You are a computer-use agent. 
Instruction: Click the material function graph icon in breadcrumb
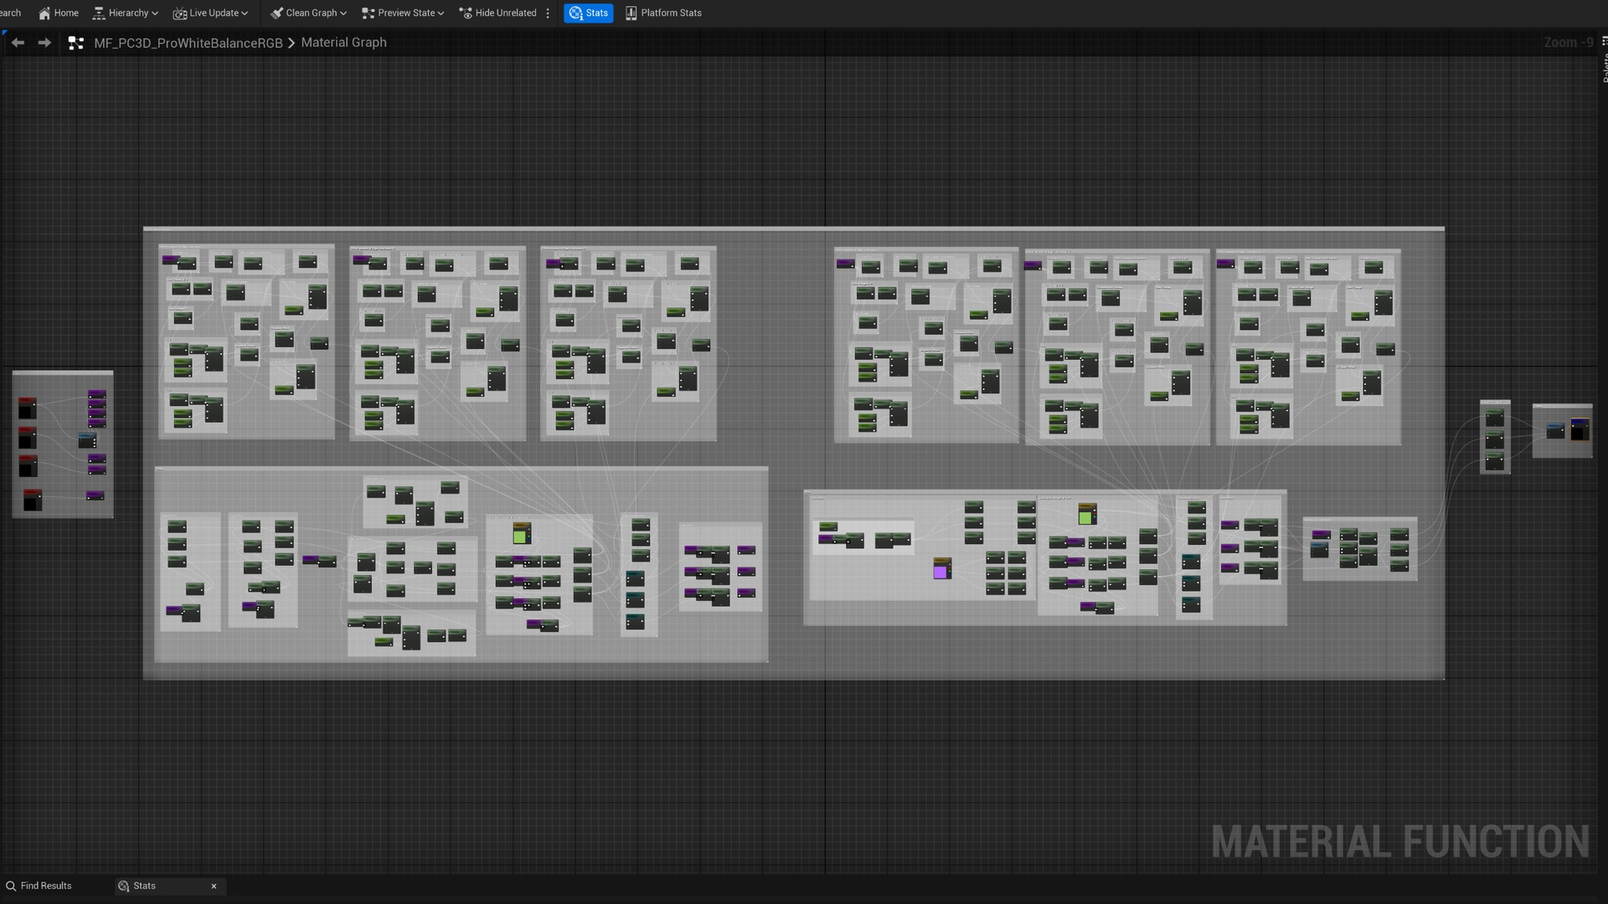point(75,43)
